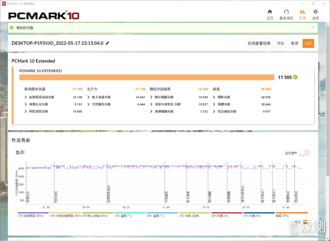Click the 常用基本功能 score 11 181
330x241 pixels.
[x=77, y=89]
